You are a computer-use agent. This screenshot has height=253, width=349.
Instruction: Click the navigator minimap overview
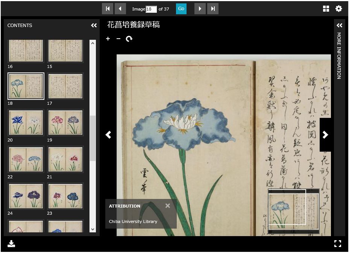tap(294, 211)
